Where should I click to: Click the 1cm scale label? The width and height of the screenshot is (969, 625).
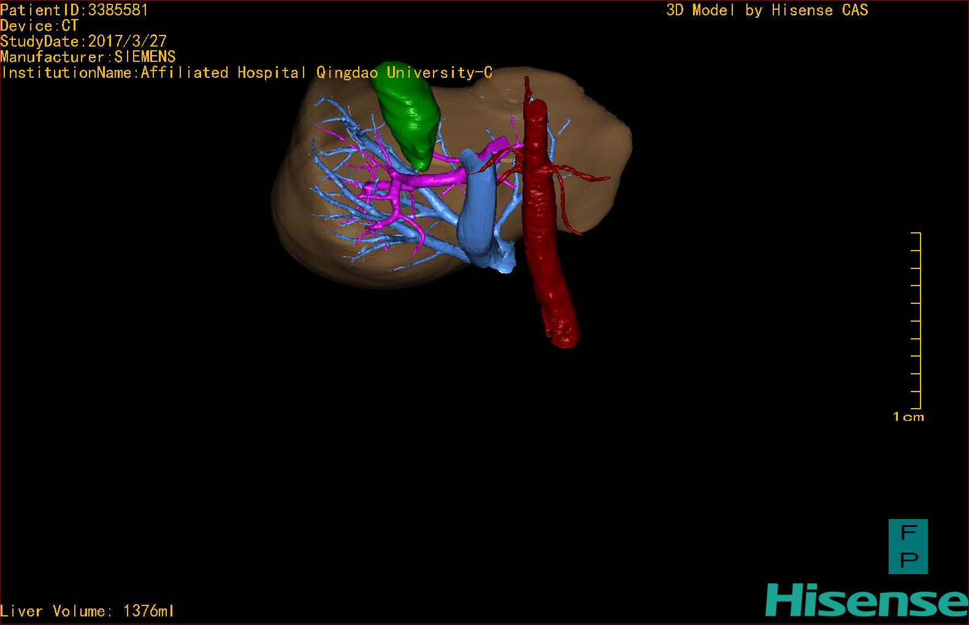908,417
